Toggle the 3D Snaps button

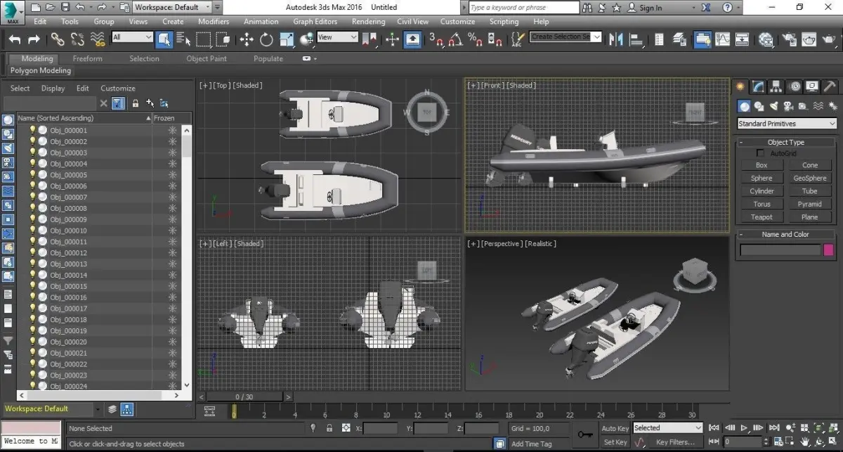(x=437, y=39)
